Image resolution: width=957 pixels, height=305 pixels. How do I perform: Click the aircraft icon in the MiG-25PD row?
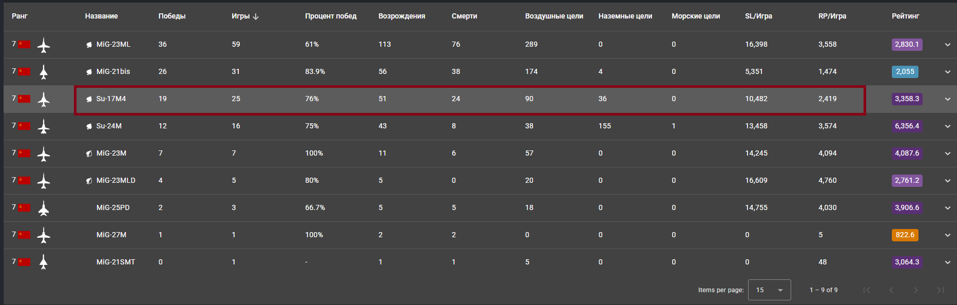coord(44,208)
